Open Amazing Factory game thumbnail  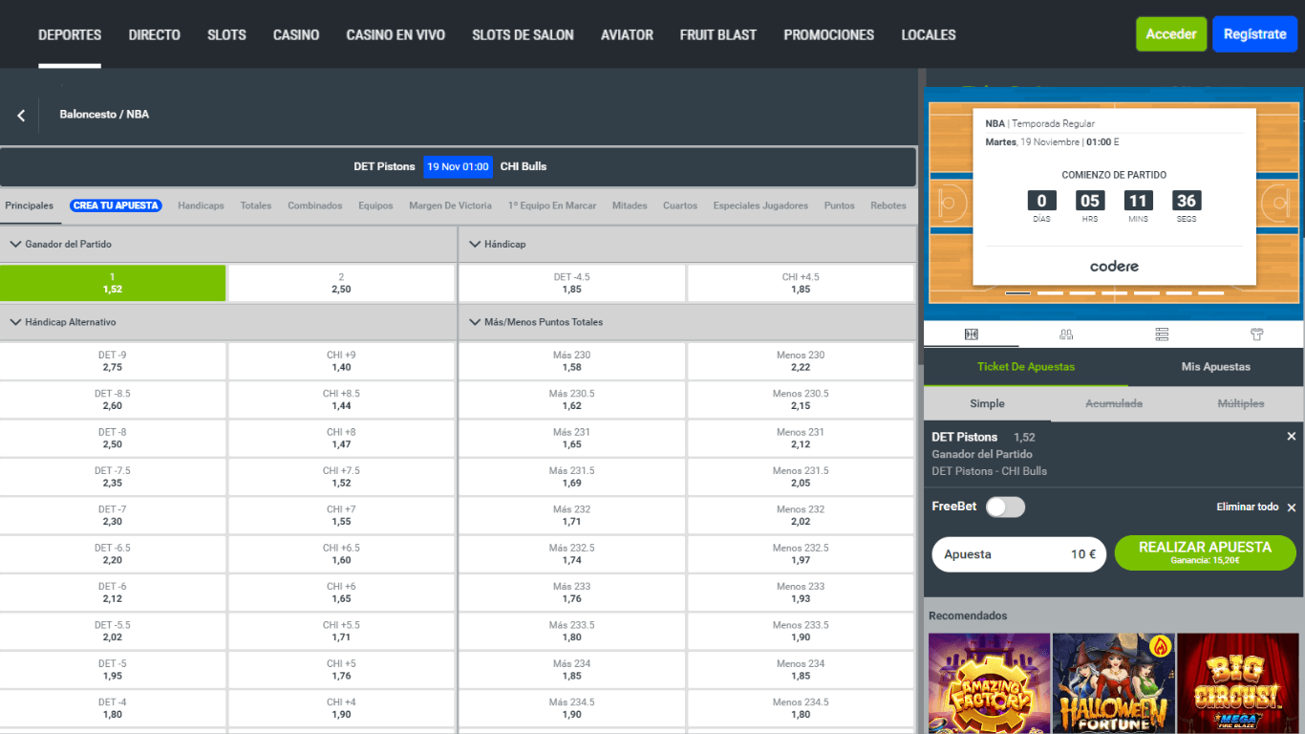[x=989, y=683]
